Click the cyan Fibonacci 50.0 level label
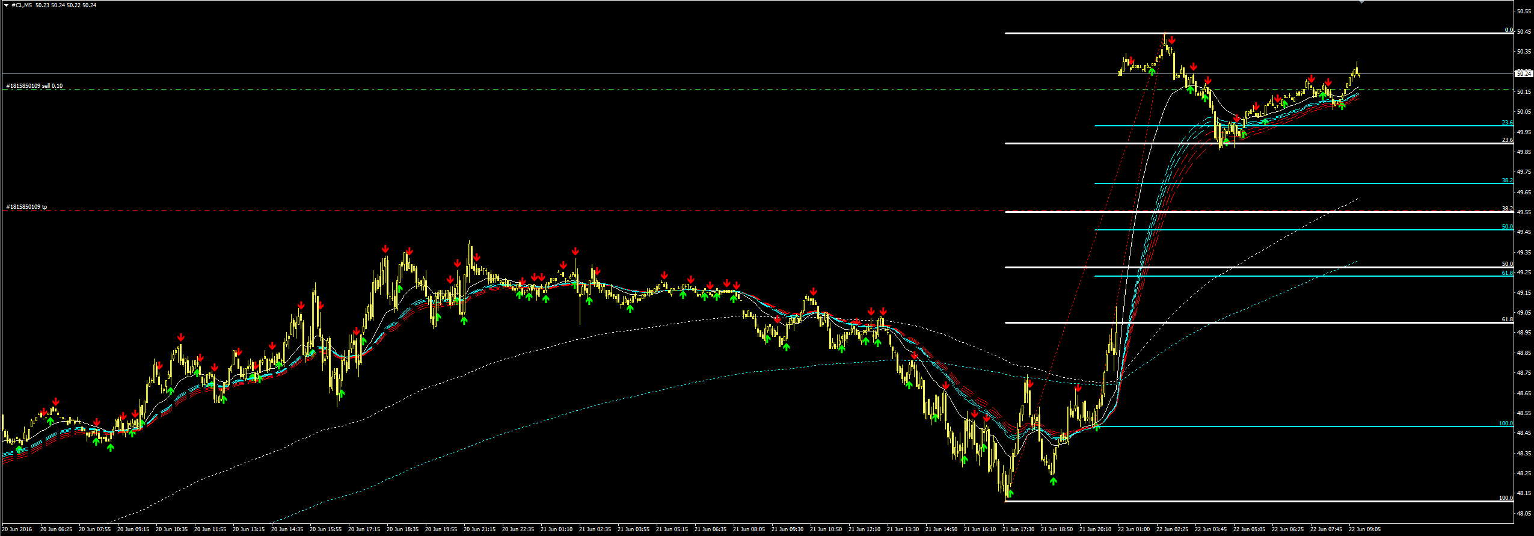The image size is (1534, 536). click(1507, 227)
